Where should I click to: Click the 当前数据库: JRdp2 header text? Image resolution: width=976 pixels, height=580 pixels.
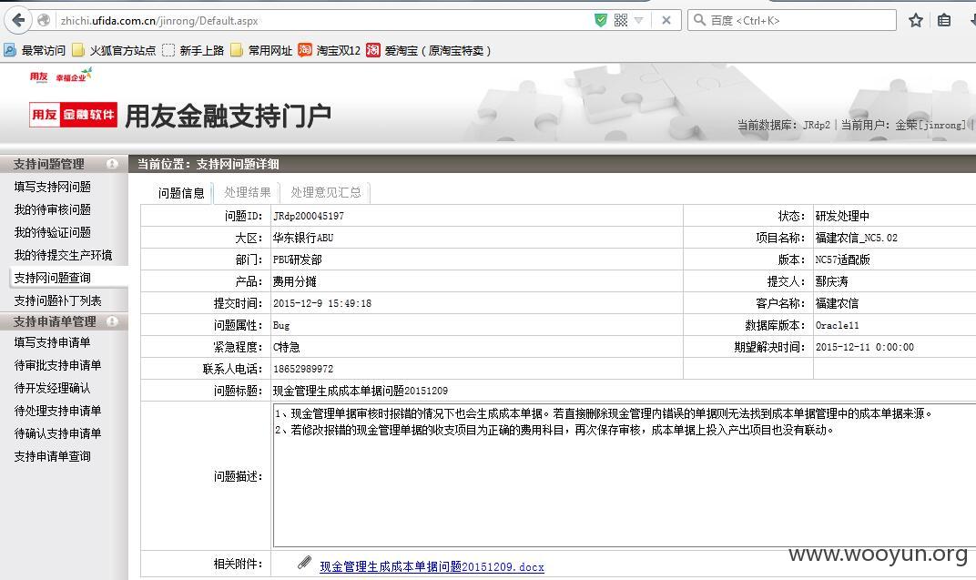coord(784,125)
